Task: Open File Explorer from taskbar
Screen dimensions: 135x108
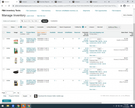Action: coord(8,106)
